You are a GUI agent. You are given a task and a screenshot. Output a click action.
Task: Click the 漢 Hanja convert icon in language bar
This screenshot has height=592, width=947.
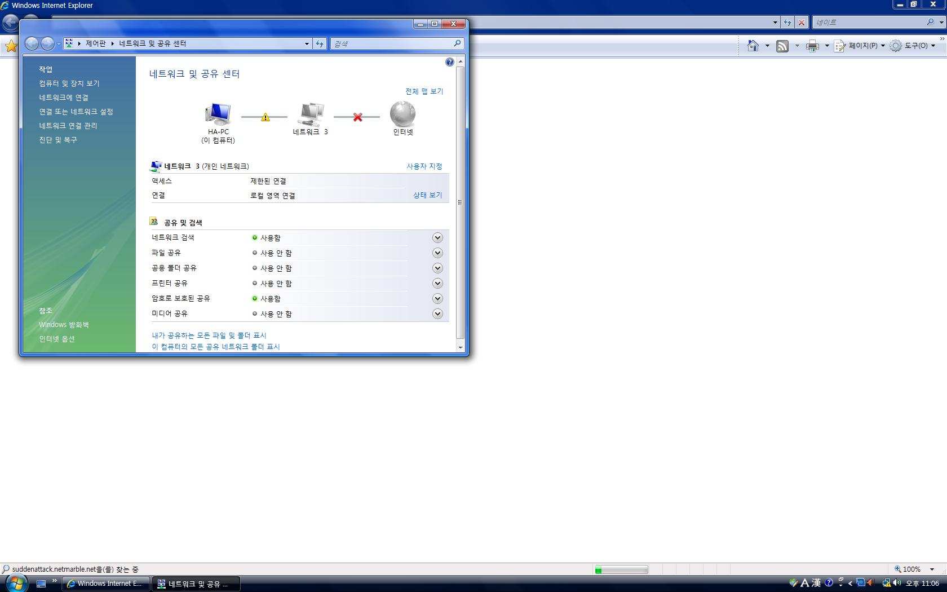coord(816,583)
